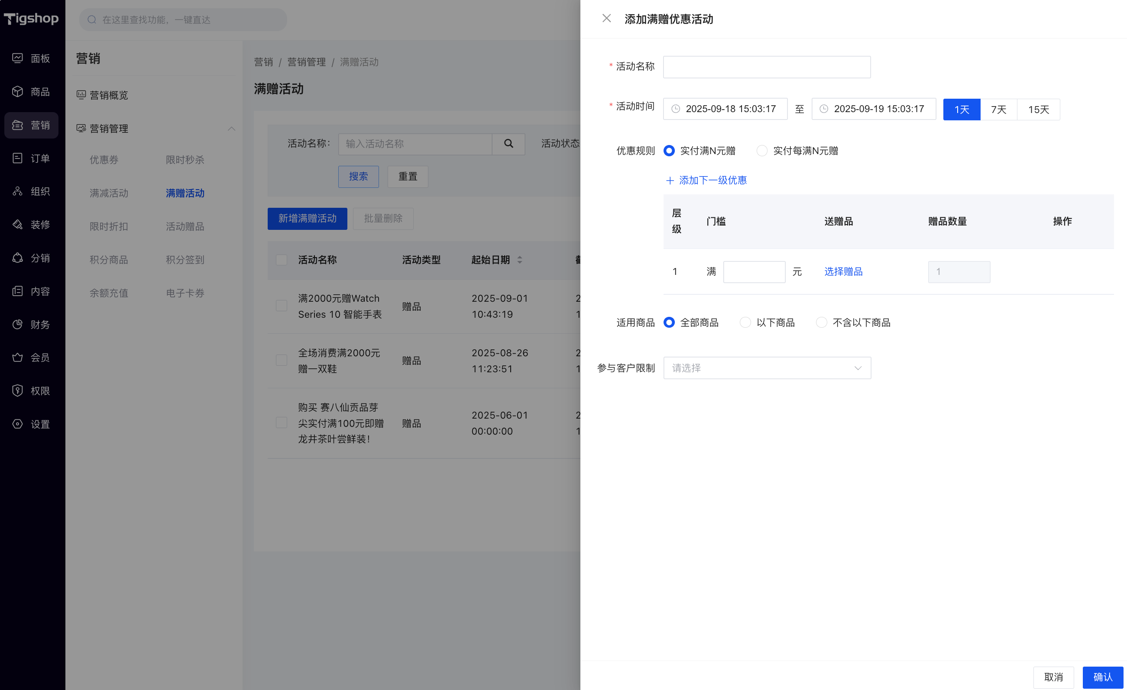Collapse the 营销管理 section chevron
The image size is (1127, 690).
tap(231, 129)
